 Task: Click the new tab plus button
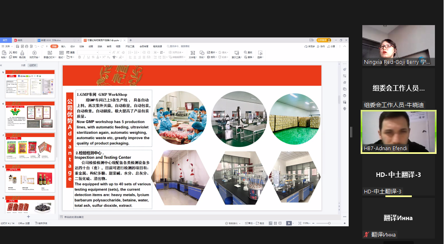[x=130, y=40]
